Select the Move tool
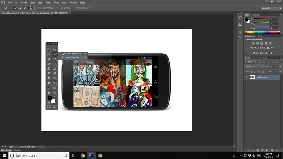Viewport: 283px width, 159px height. pos(55,49)
